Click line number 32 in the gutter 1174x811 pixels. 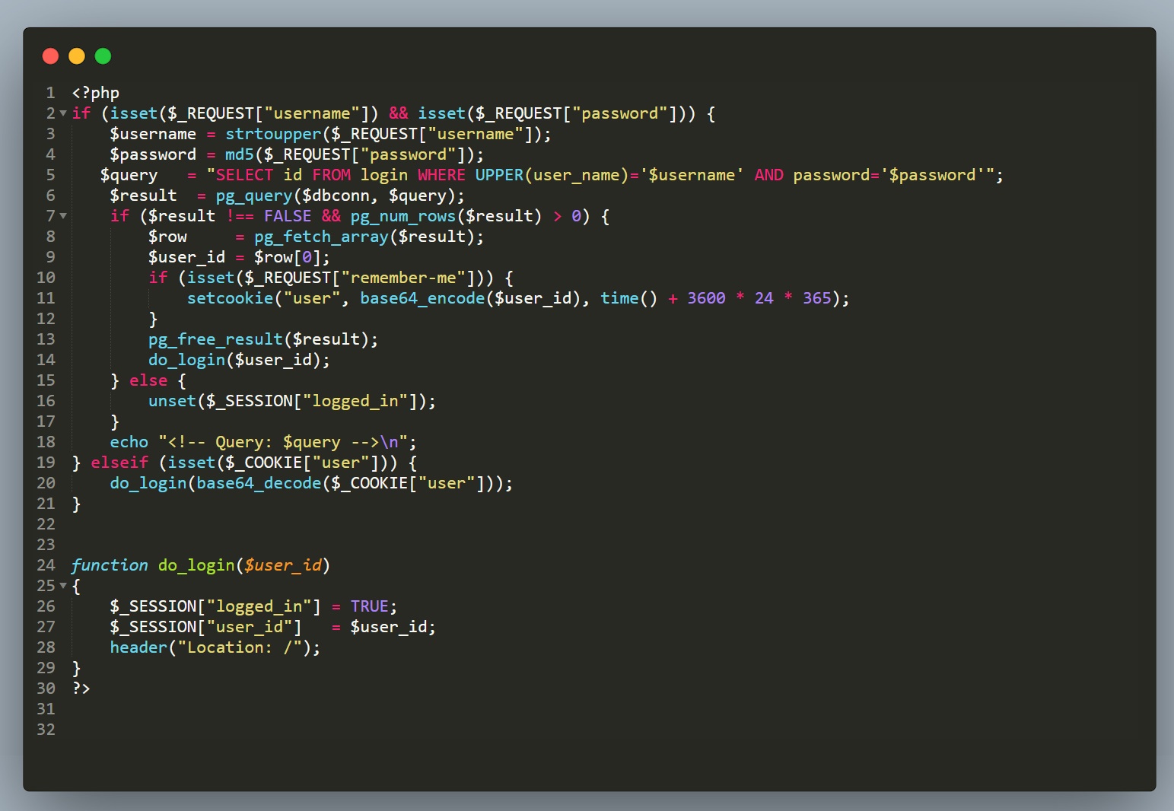click(x=46, y=730)
